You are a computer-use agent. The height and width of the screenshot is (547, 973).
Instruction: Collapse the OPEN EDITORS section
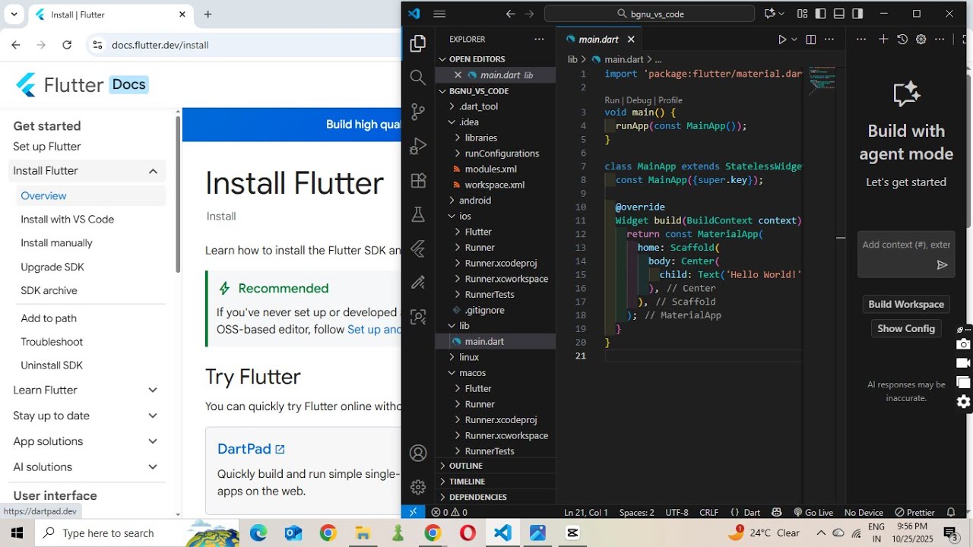tap(495, 58)
